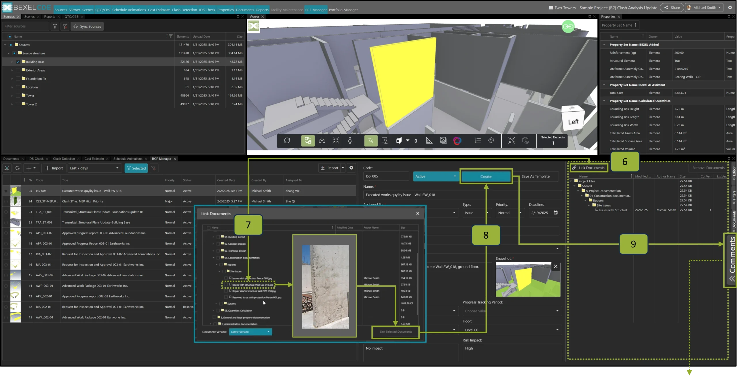Switch to the IDS Check bottom panel tab
737x381 pixels.
pos(36,159)
